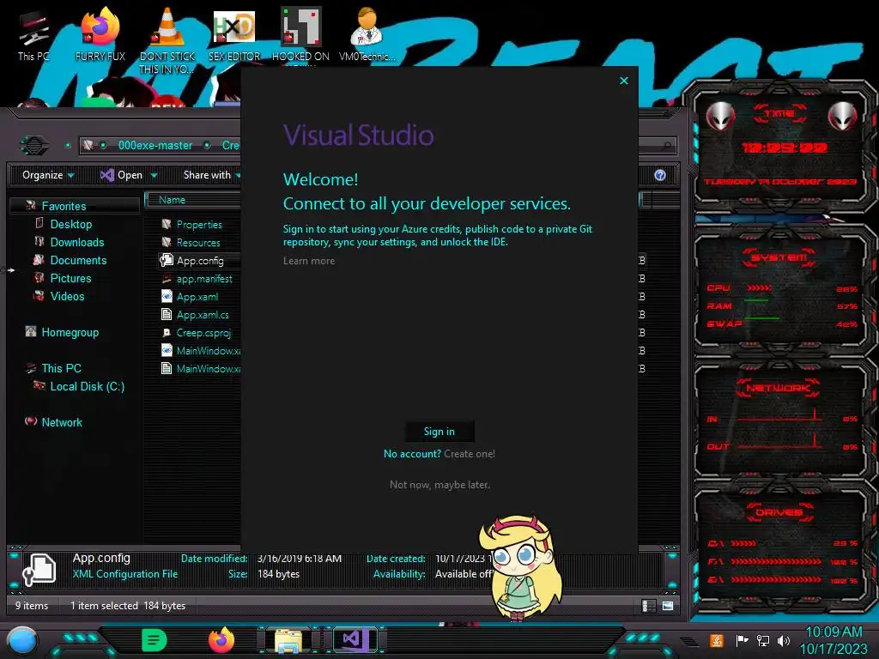Open Pictures in the navigation pane
The height and width of the screenshot is (659, 879).
(70, 278)
